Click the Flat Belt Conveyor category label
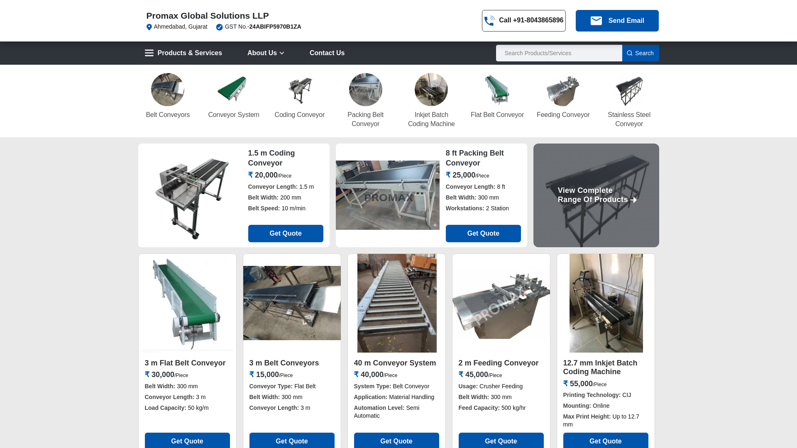Screen dimensions: 797x448 click(497, 115)
